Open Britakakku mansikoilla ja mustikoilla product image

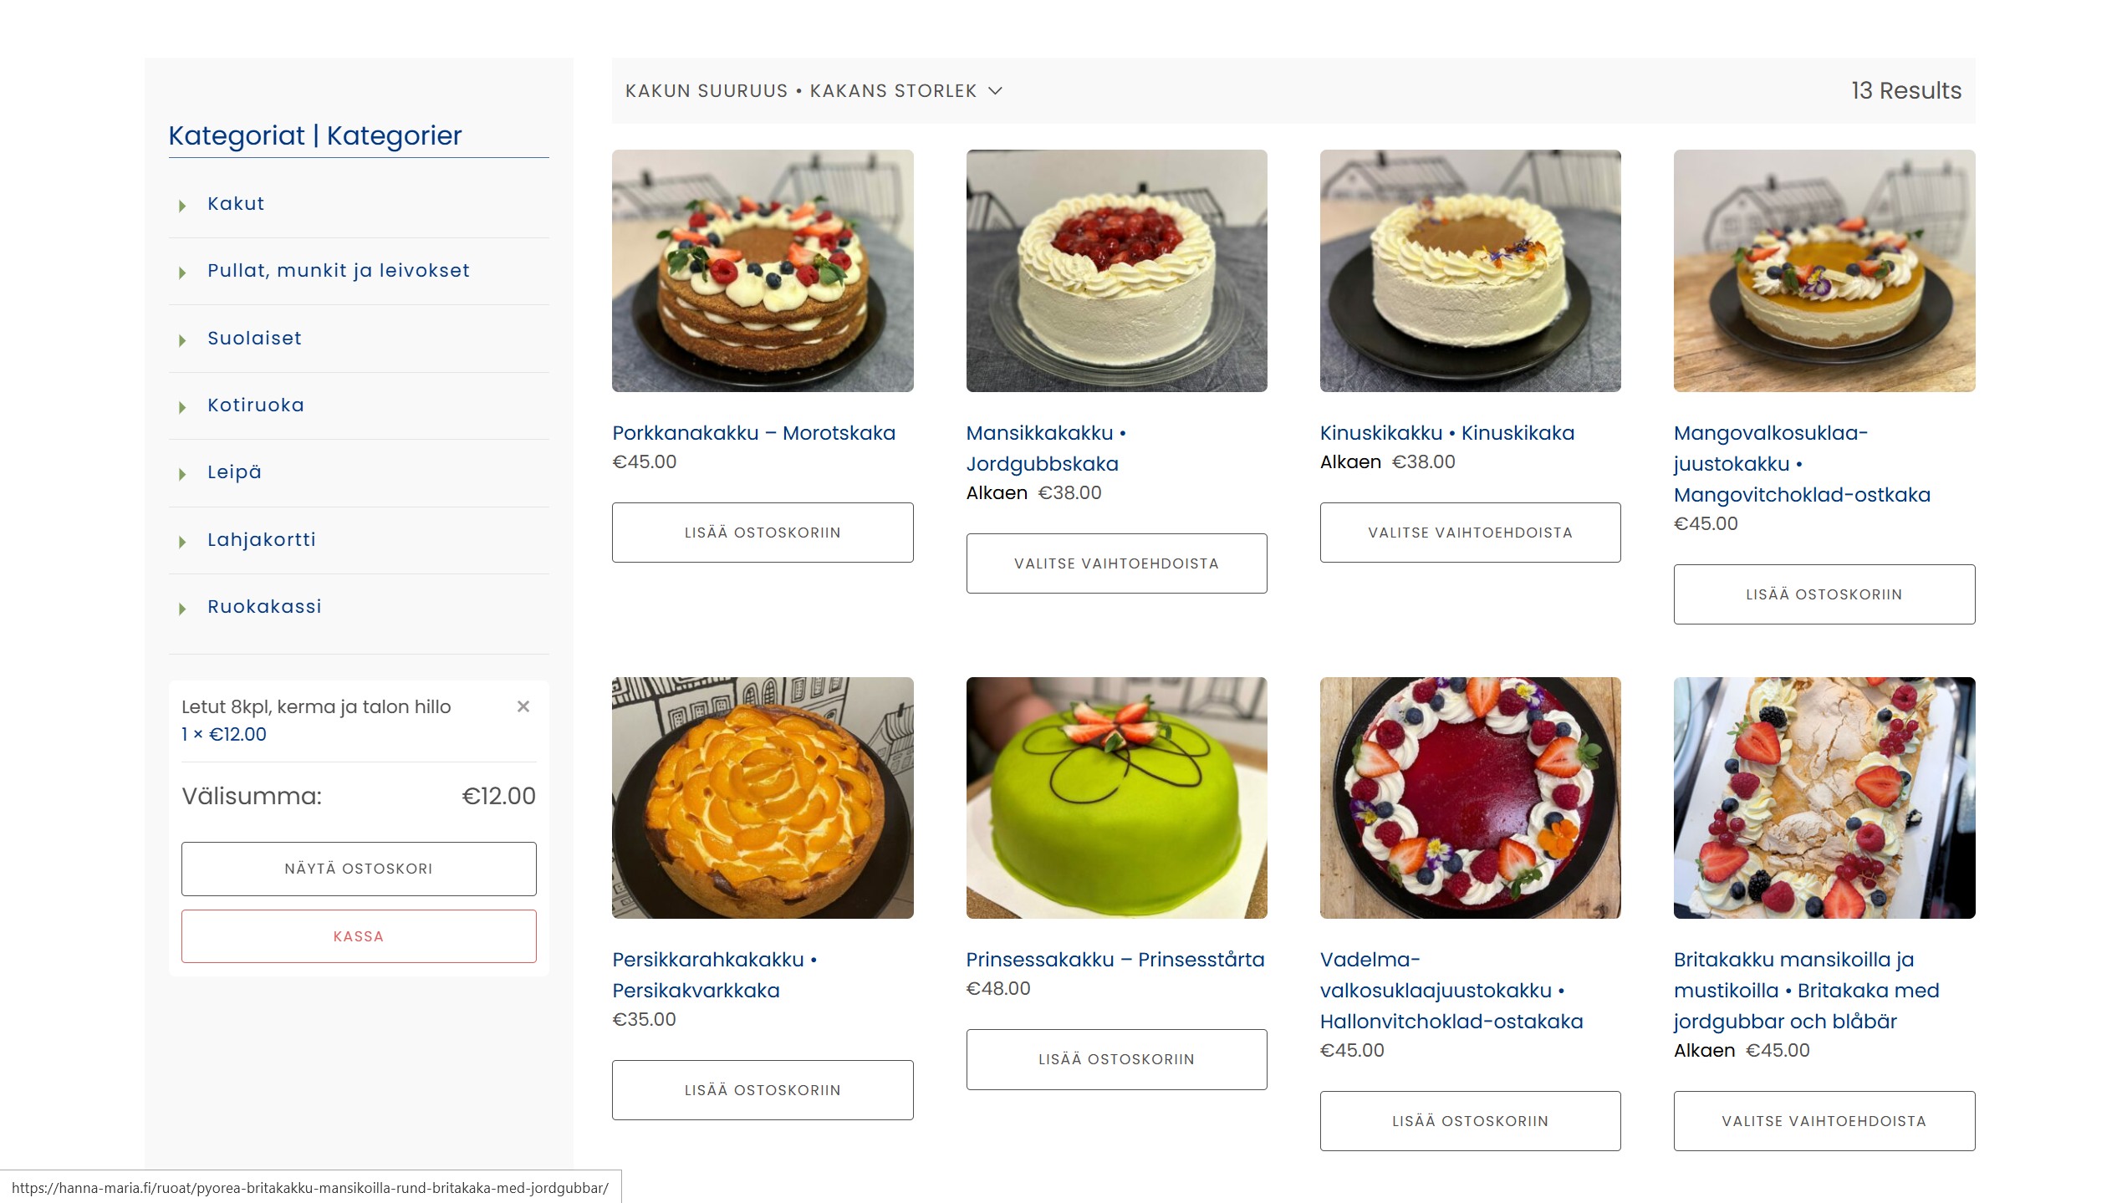click(x=1824, y=798)
